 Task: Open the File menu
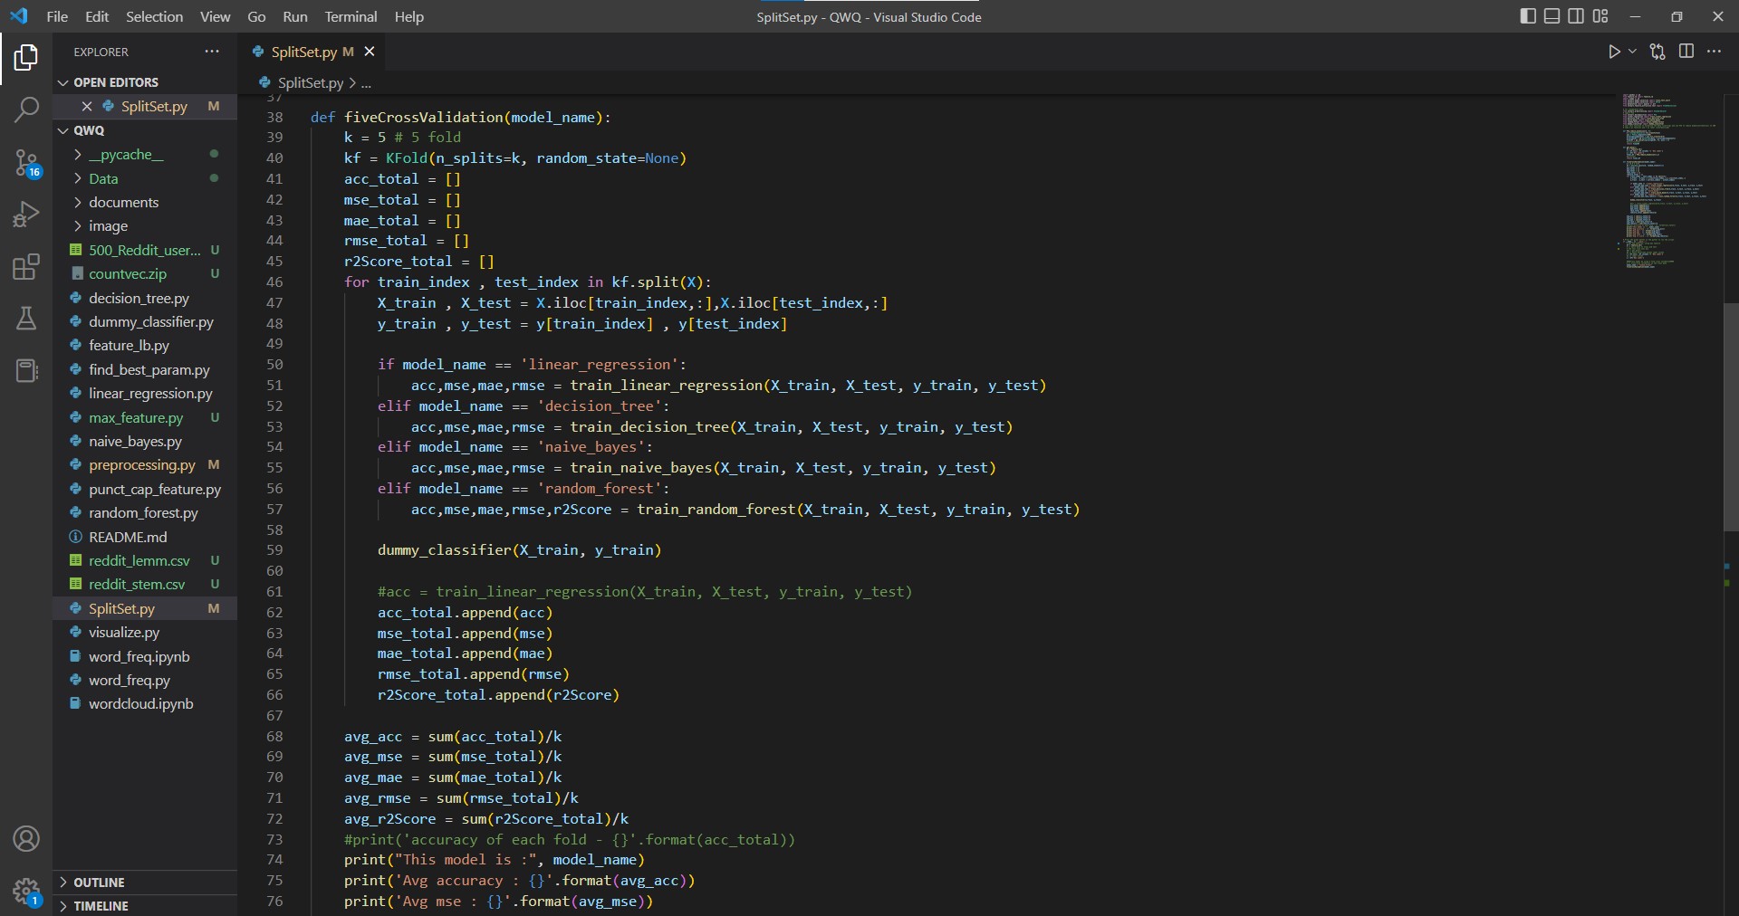[x=57, y=16]
